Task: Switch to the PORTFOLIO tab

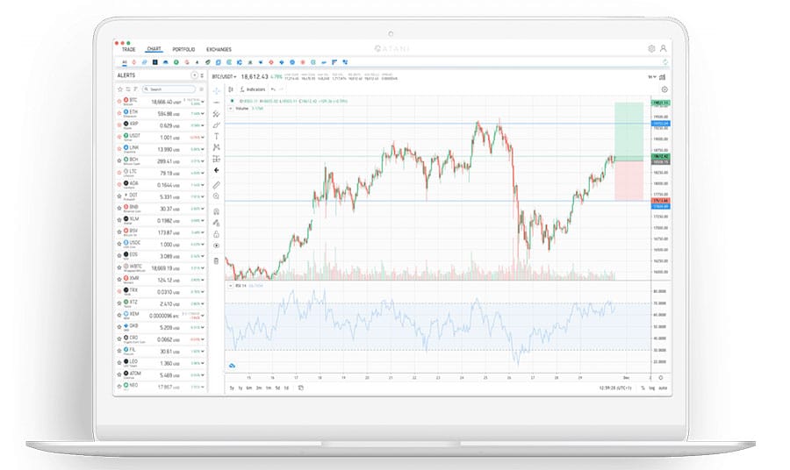Action: coord(183,49)
